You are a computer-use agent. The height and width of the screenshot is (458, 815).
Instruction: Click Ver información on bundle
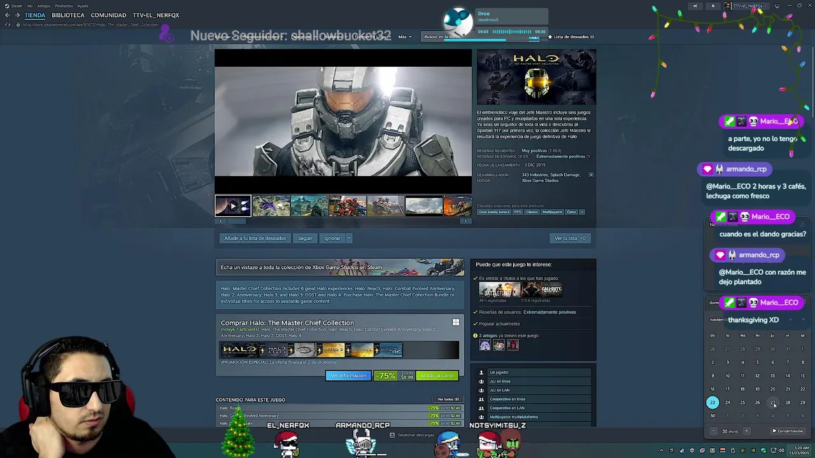coord(348,376)
